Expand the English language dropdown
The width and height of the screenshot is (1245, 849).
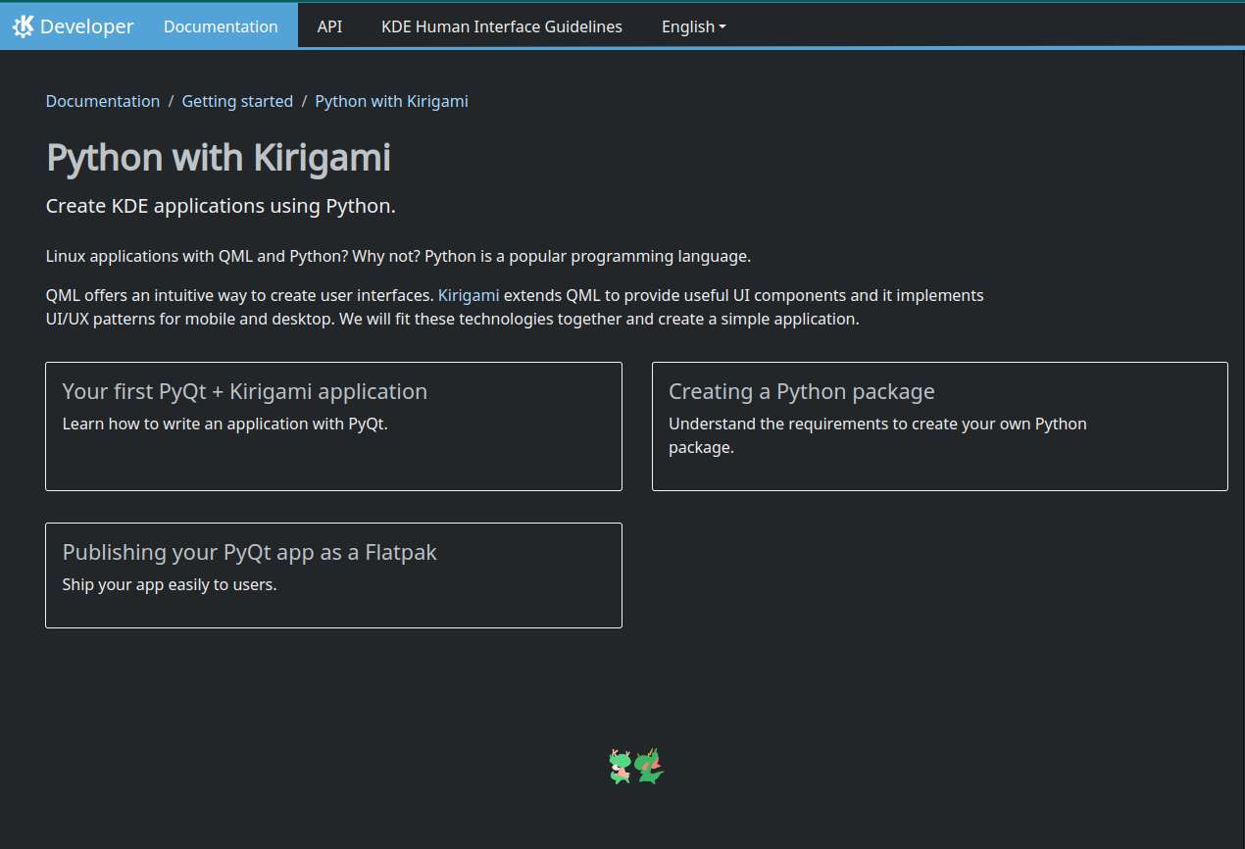point(693,26)
